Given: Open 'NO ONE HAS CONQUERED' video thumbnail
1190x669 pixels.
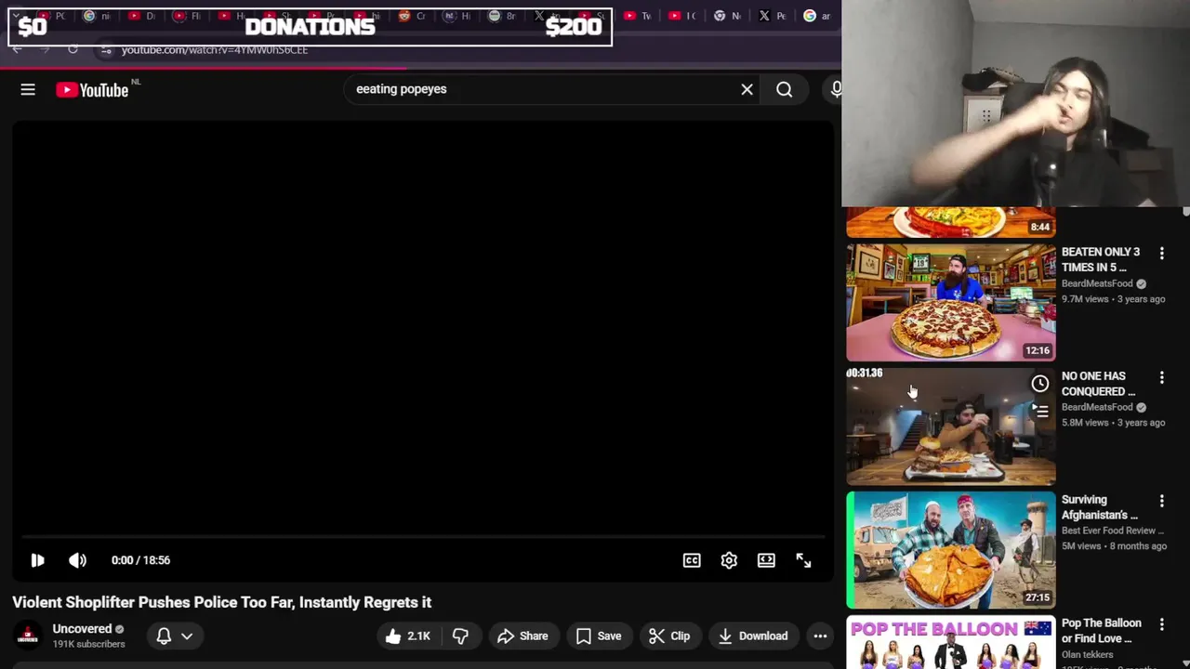Looking at the screenshot, I should pyautogui.click(x=951, y=426).
